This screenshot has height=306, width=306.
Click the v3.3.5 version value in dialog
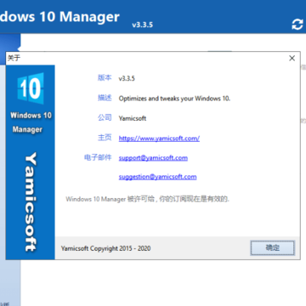(x=127, y=78)
